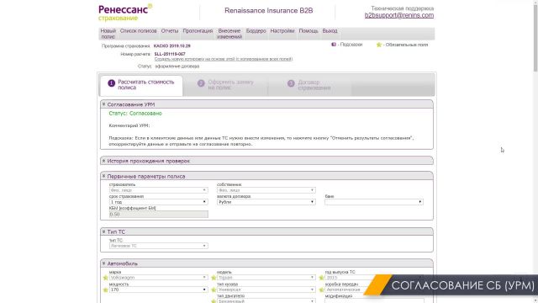Image resolution: width=538 pixels, height=303 pixels.
Task: Click the required star beside год выпуска ТС
Action: point(321,278)
